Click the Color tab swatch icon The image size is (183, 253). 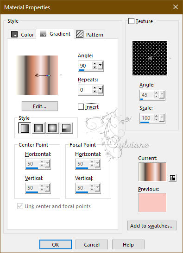click(x=14, y=34)
